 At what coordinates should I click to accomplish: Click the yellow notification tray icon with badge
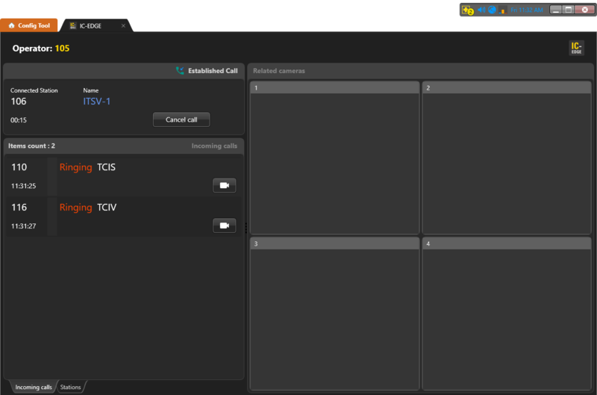(467, 10)
